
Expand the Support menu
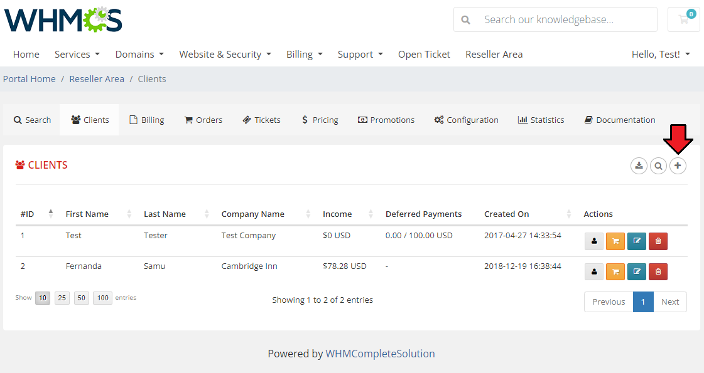[360, 55]
